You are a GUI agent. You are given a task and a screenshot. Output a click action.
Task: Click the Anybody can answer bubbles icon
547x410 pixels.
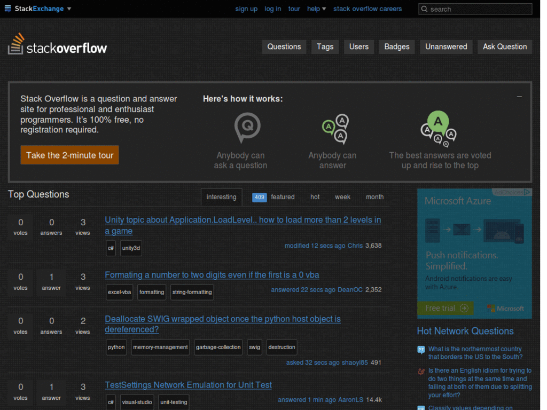point(335,129)
